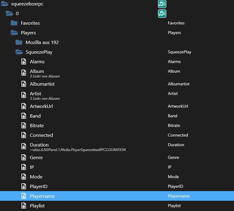Select the IP state label
This screenshot has width=234, height=211.
(32, 167)
